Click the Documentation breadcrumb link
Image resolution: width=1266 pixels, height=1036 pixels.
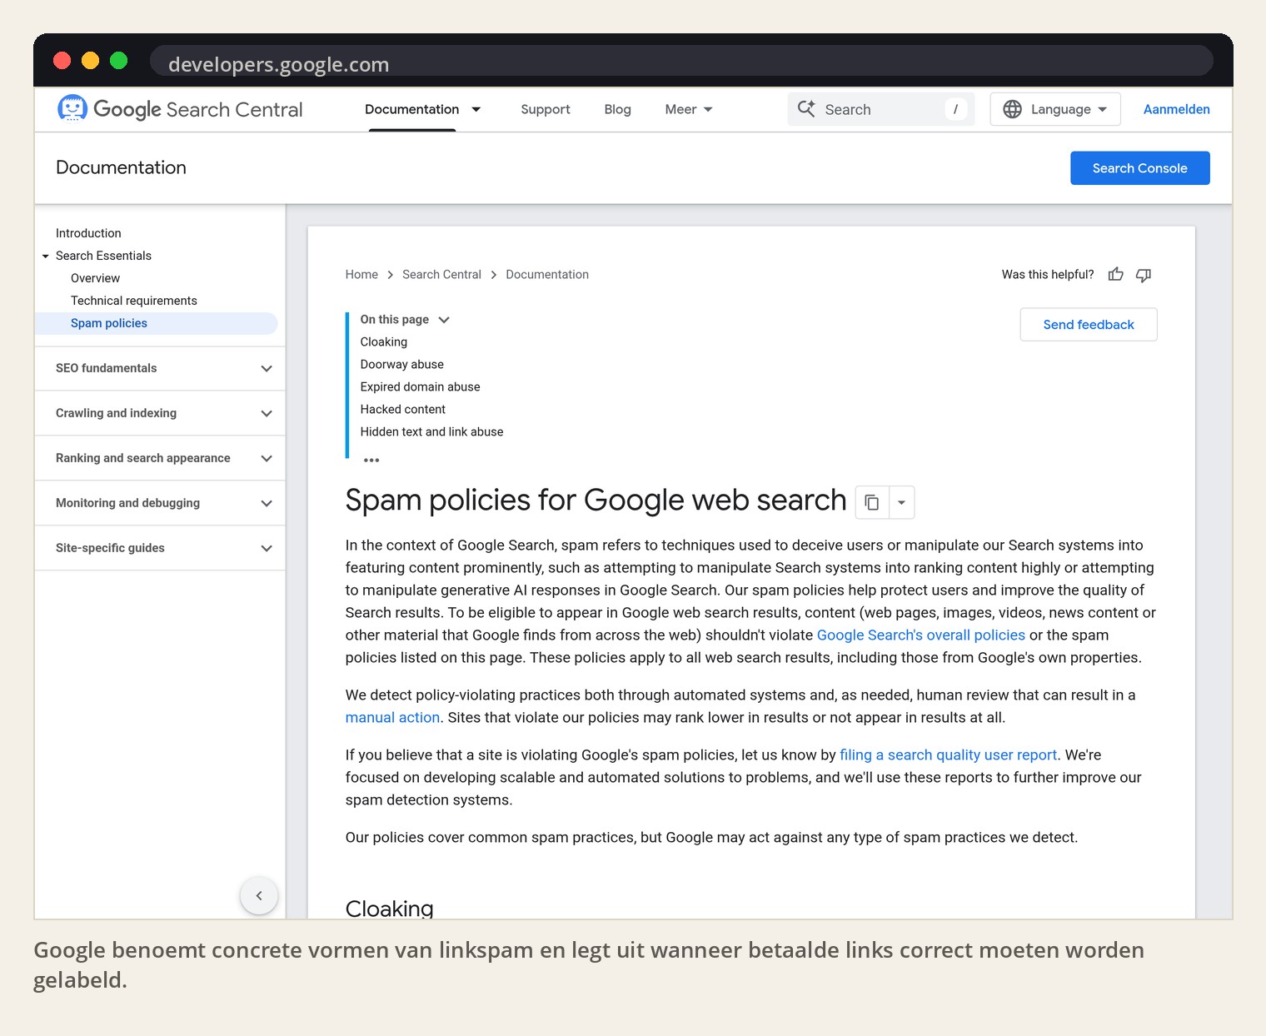(x=547, y=275)
